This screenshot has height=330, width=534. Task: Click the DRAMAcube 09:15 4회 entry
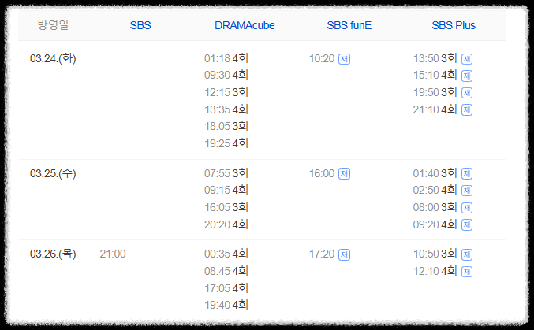[226, 190]
